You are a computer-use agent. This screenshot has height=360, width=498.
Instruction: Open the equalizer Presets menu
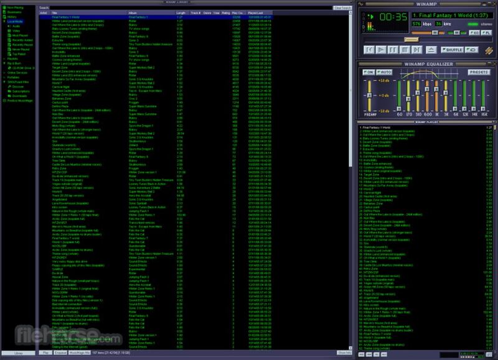coord(478,72)
